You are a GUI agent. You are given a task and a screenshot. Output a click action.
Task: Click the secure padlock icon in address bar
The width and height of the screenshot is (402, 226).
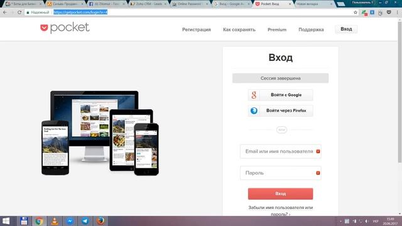(x=28, y=13)
